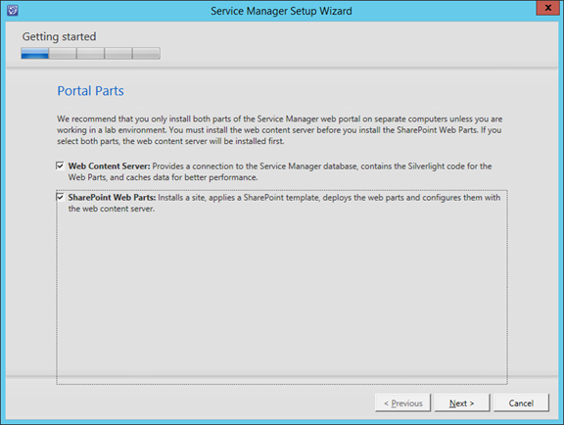Select the fourth progress step segment
The height and width of the screenshot is (425, 564).
pyautogui.click(x=118, y=53)
